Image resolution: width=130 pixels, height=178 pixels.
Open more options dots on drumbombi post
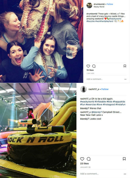125,79
